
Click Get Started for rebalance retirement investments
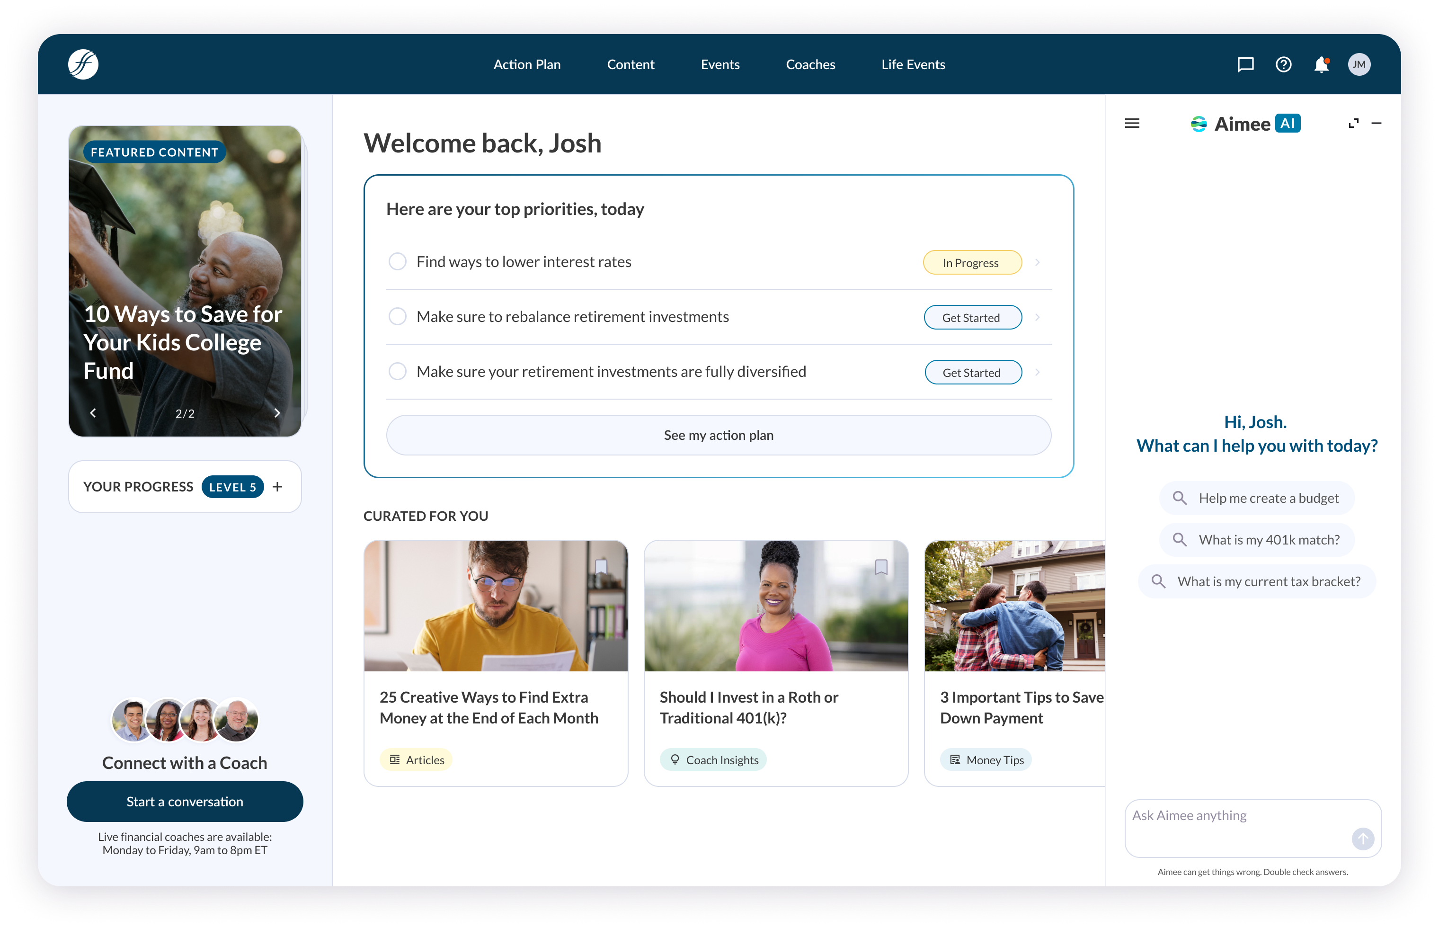pyautogui.click(x=972, y=318)
